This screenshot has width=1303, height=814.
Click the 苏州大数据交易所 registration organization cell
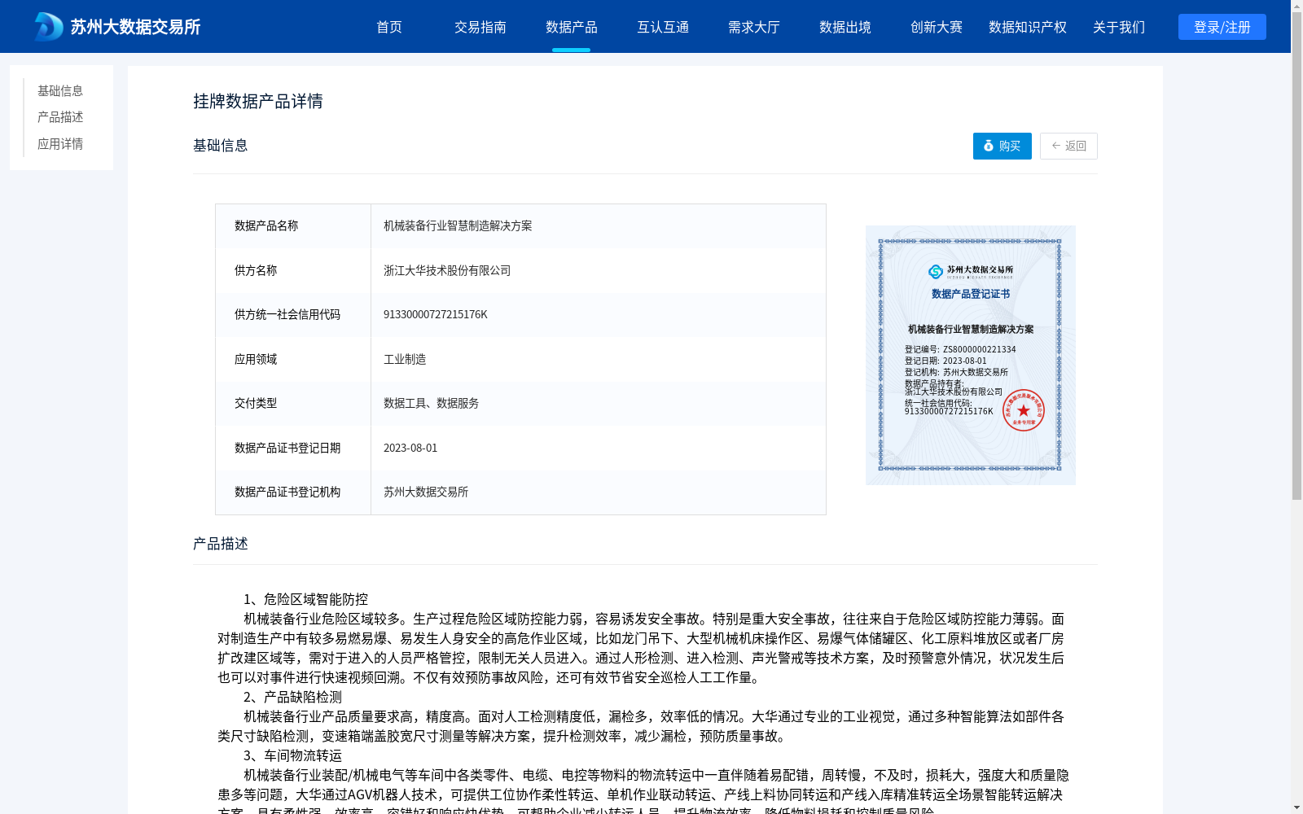click(598, 492)
